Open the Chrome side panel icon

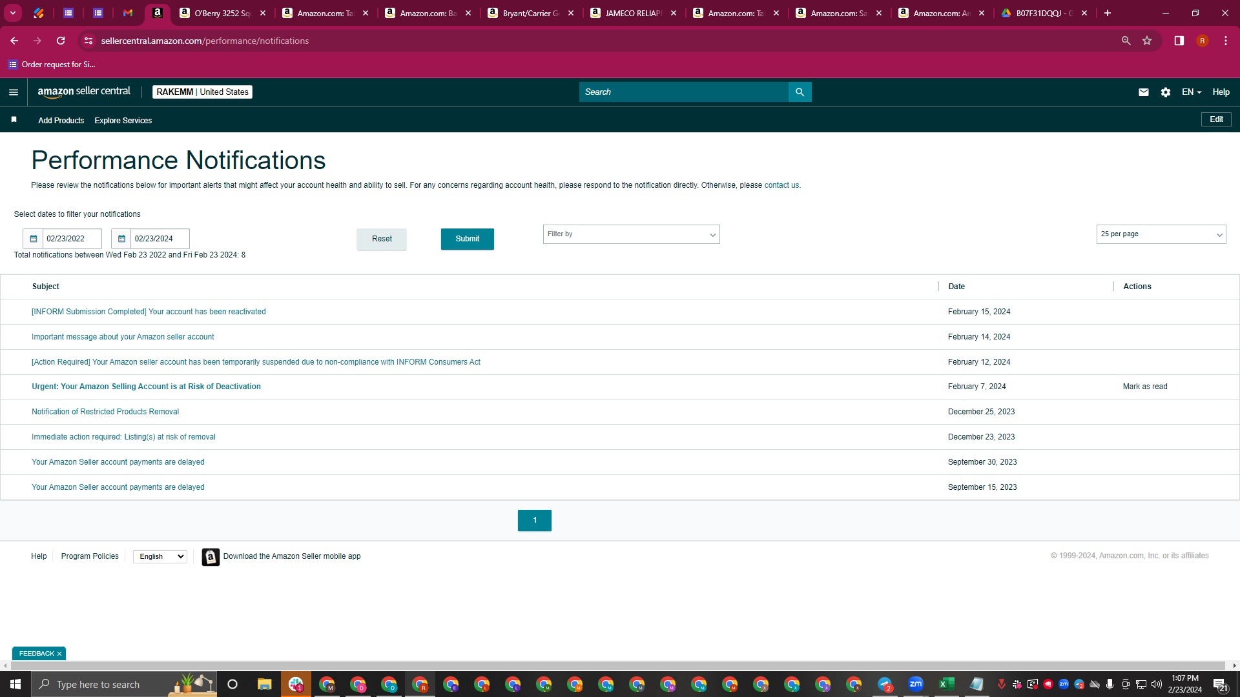click(1179, 41)
